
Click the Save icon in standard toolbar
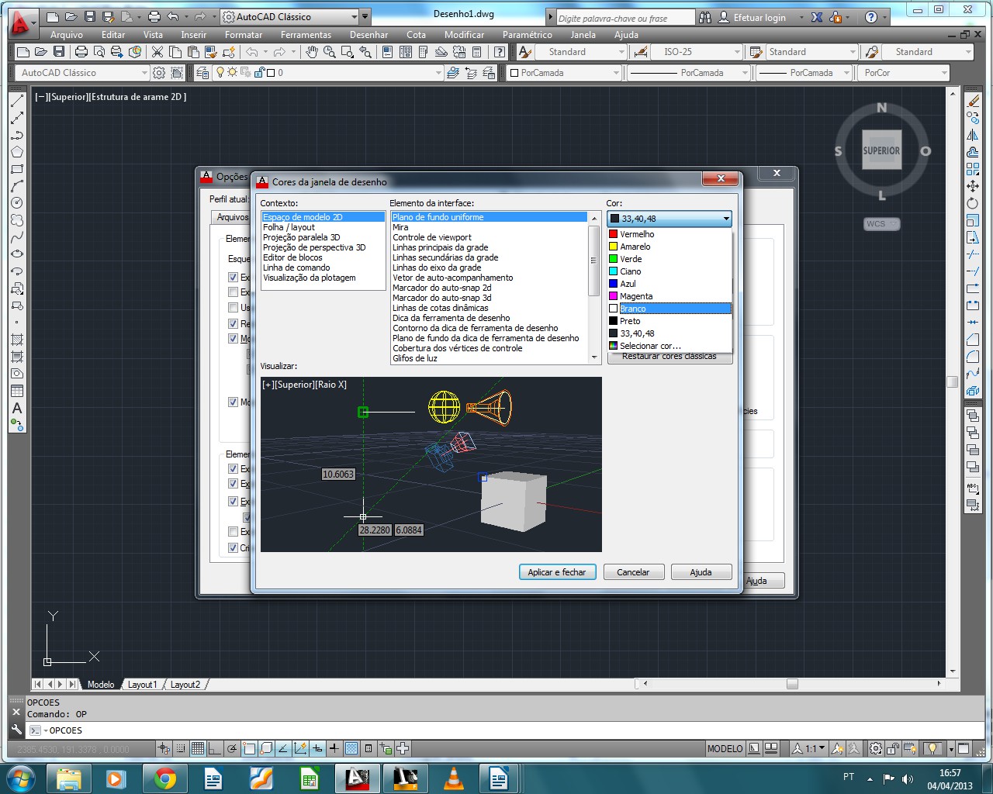[59, 52]
